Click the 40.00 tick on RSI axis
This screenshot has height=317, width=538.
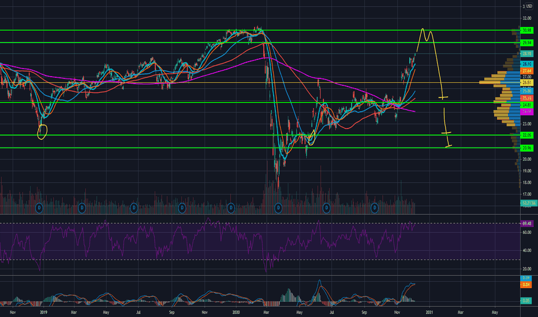[x=527, y=251]
